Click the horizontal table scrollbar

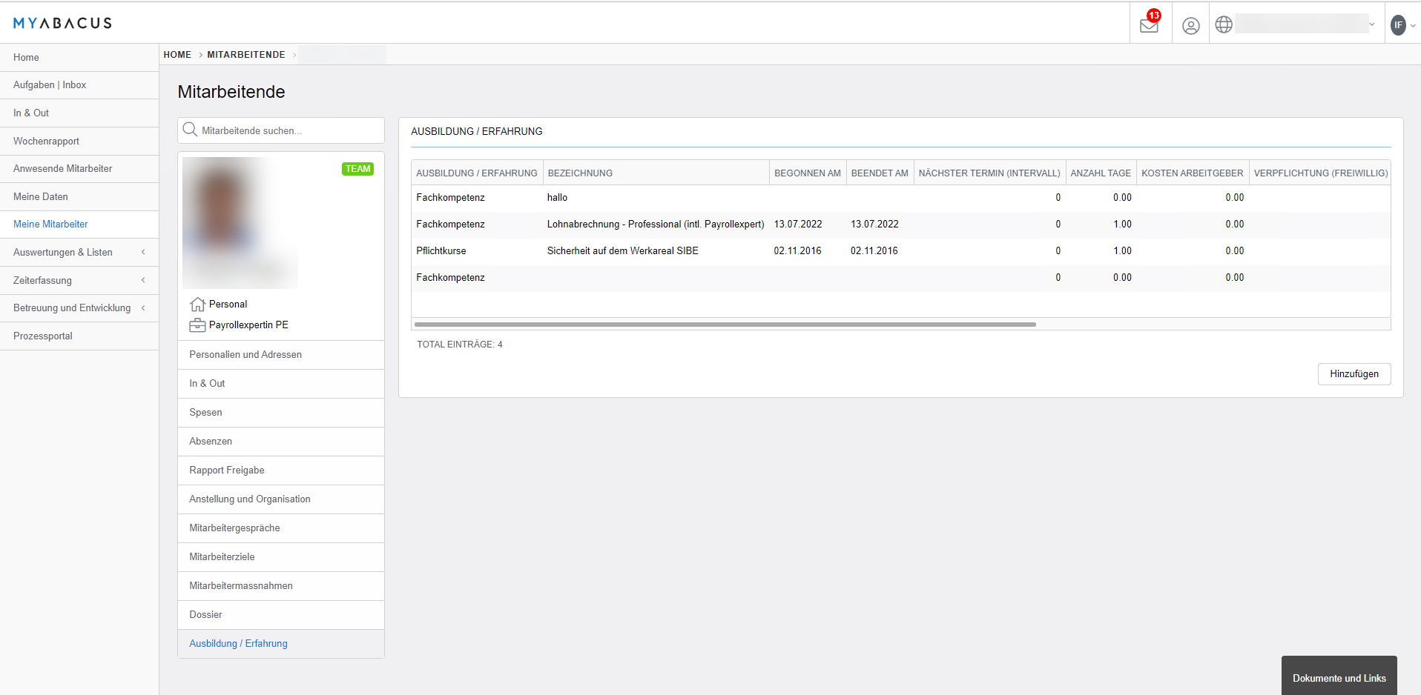point(725,325)
